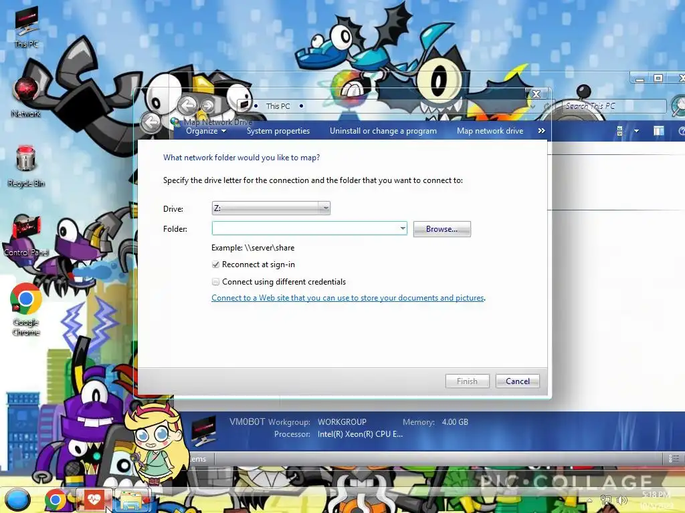
Task: Toggle Reconnect at sign-in checkbox
Action: pyautogui.click(x=215, y=265)
